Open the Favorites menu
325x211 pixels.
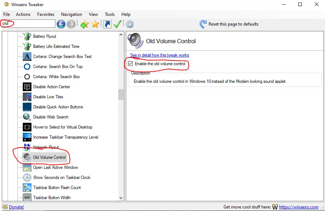pyautogui.click(x=46, y=14)
